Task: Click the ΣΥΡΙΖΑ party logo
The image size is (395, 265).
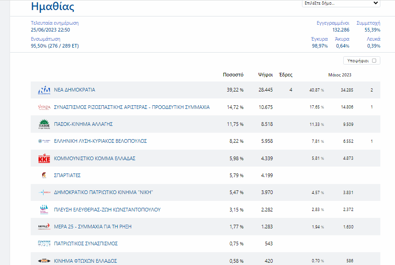Action: [x=44, y=107]
